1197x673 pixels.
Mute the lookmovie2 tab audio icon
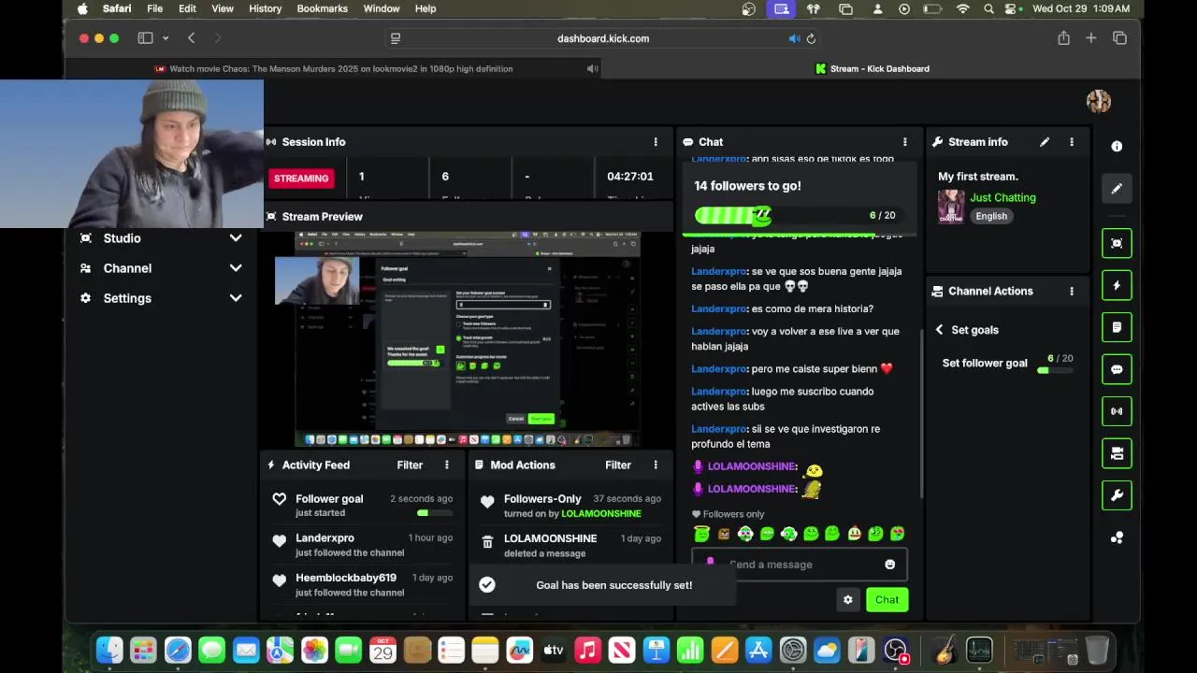592,68
